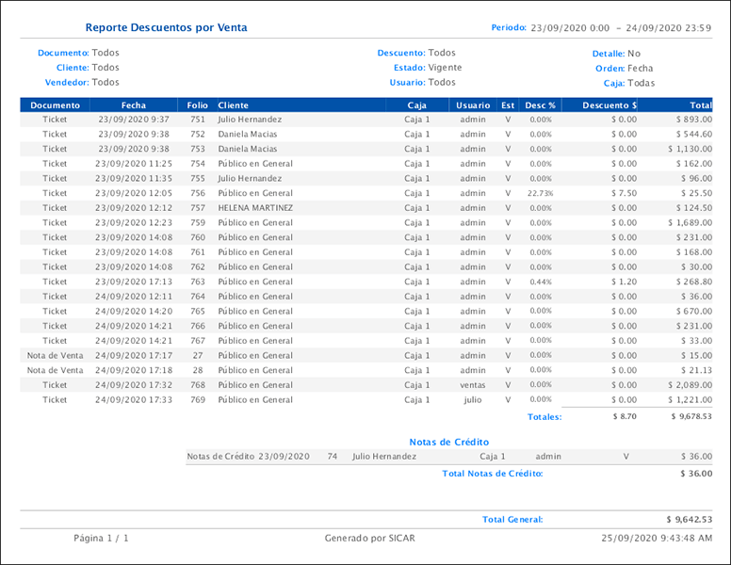Viewport: 731px width, 565px height.
Task: Select the 'Desc %' column header
Action: (x=540, y=105)
